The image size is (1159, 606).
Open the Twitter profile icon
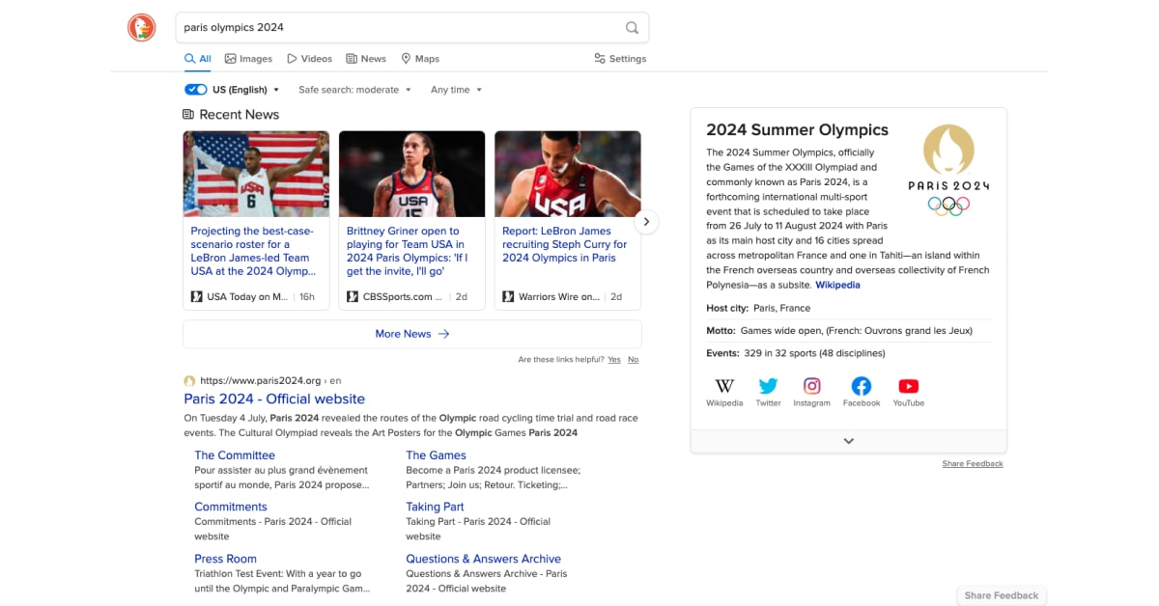[768, 387]
